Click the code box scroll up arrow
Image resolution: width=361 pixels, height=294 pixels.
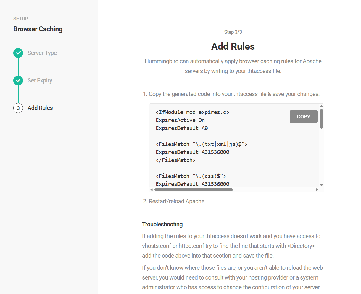pos(321,106)
